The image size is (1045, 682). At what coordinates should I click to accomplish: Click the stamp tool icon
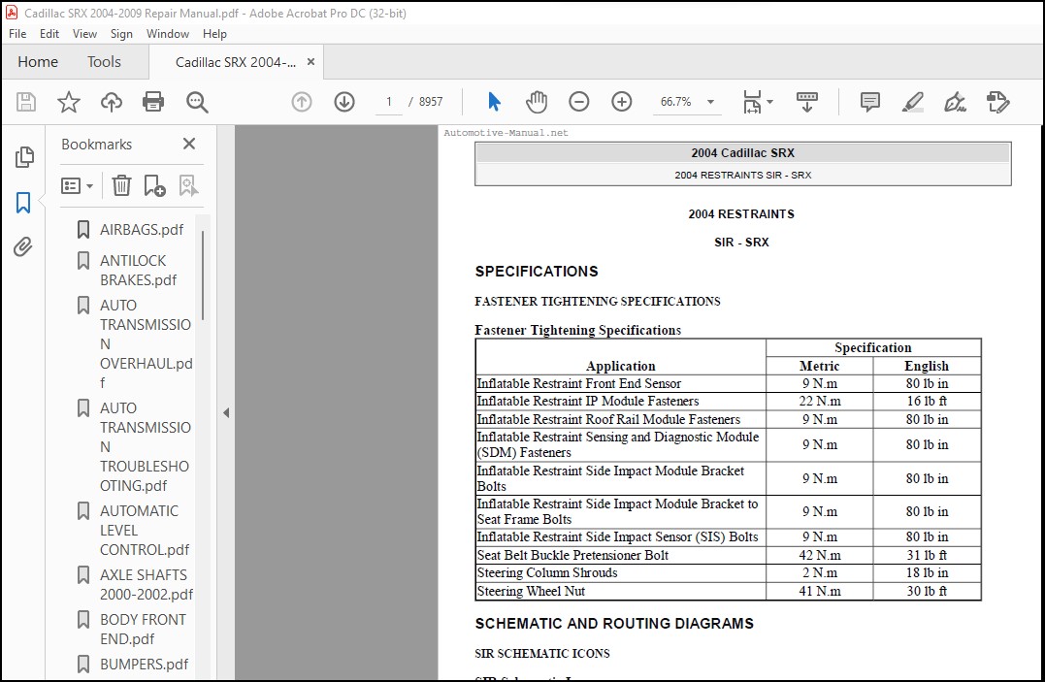click(x=997, y=102)
